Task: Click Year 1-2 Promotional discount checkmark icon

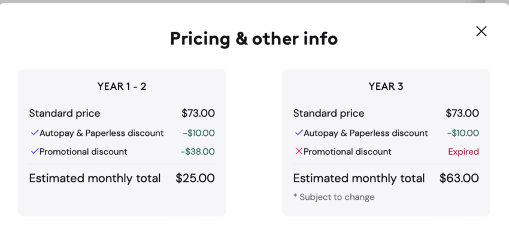Action: click(35, 151)
